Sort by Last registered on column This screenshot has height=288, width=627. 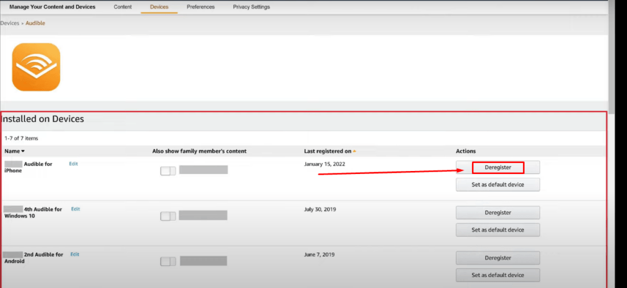tap(330, 151)
